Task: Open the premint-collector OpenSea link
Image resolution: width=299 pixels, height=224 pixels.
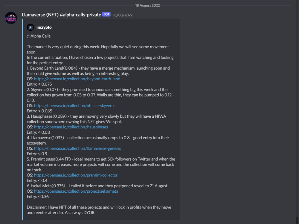Action: 76,175
